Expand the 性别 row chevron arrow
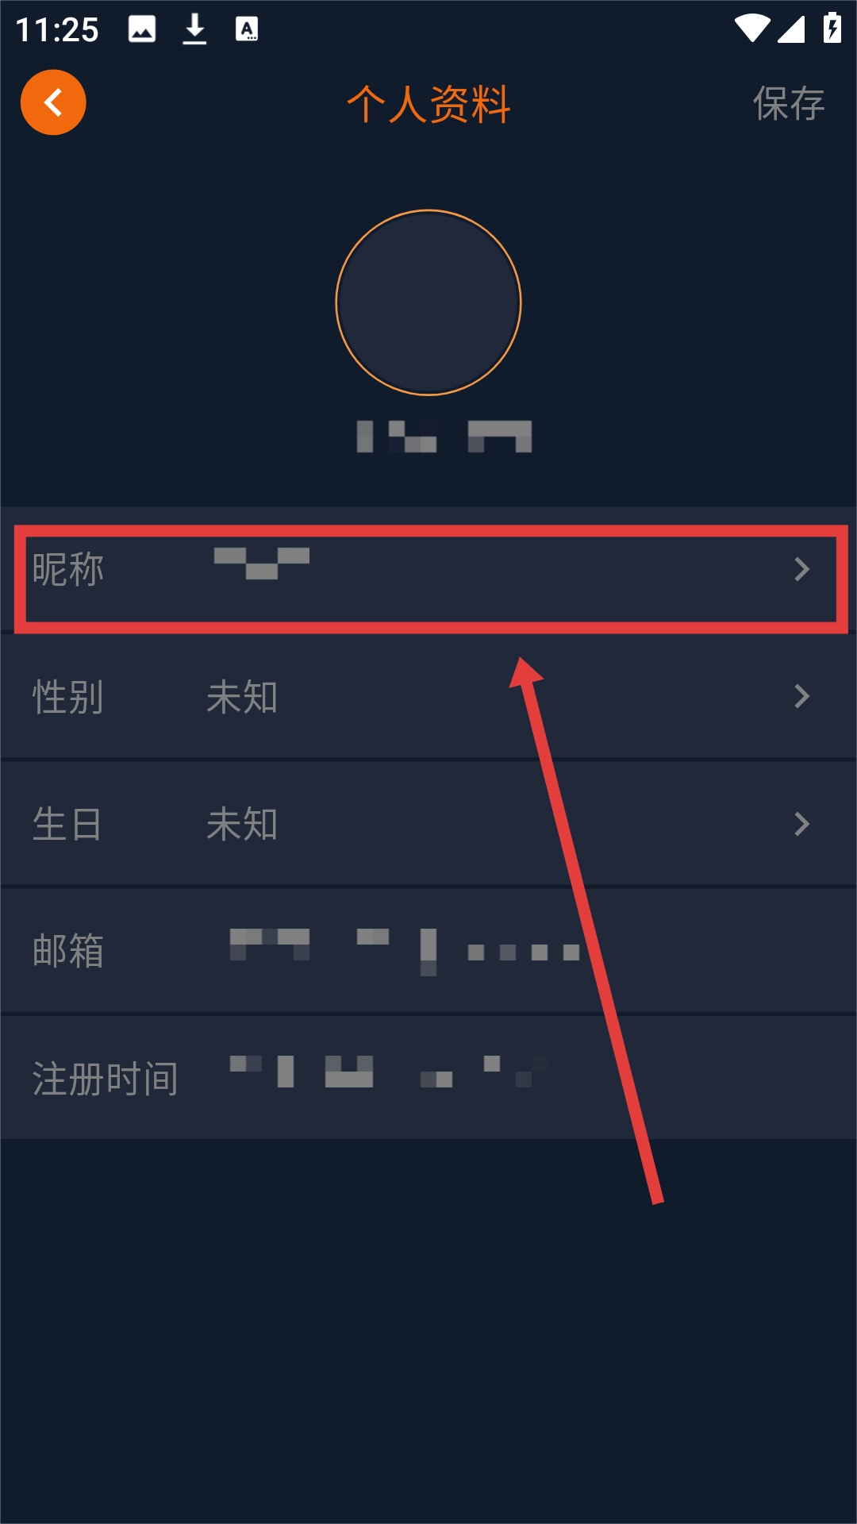 coord(802,697)
